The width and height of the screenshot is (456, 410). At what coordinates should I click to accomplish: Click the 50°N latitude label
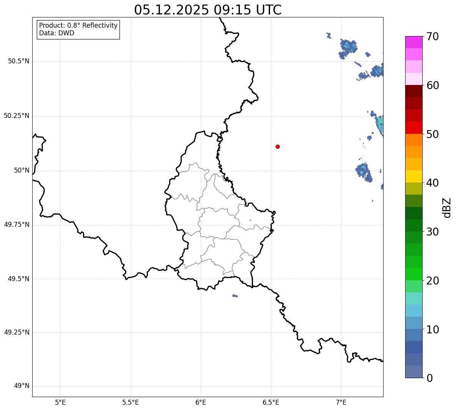pyautogui.click(x=22, y=170)
